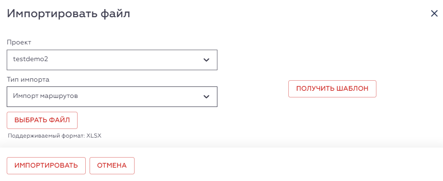This screenshot has height=181, width=443.
Task: Dismiss the dialog via top-right cross icon
Action: click(434, 13)
